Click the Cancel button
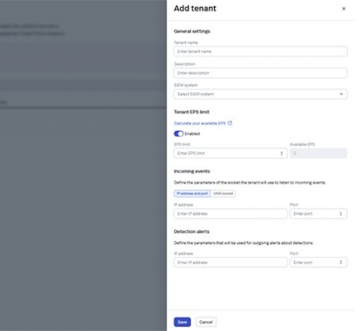This screenshot has height=331, width=361. click(206, 322)
